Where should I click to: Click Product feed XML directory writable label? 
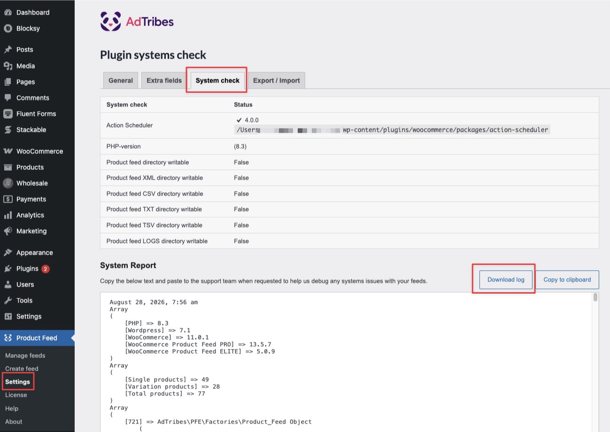pos(154,178)
